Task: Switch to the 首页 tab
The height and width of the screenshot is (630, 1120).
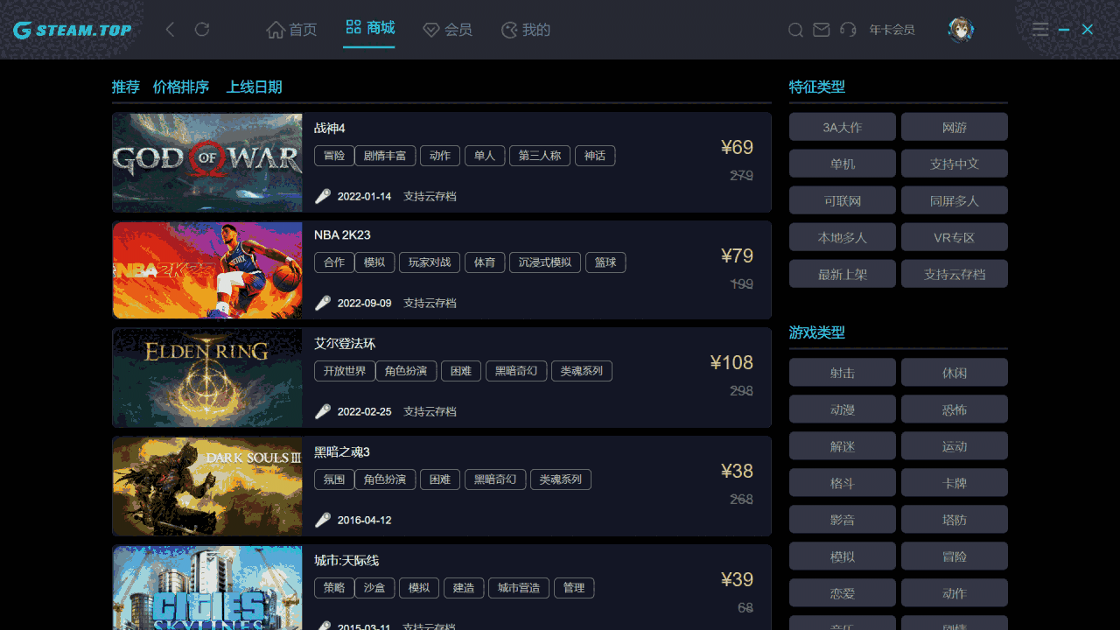Action: [291, 29]
